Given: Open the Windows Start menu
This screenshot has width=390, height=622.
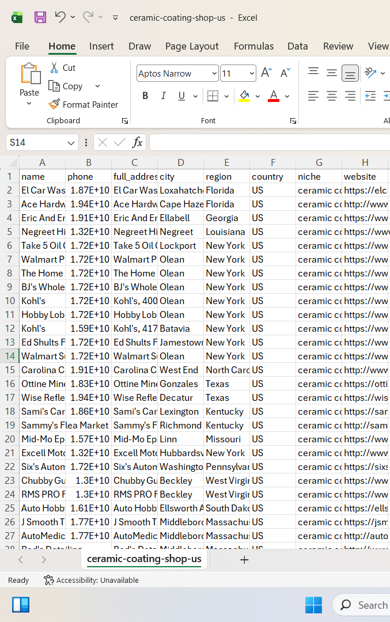Looking at the screenshot, I should (x=313, y=605).
